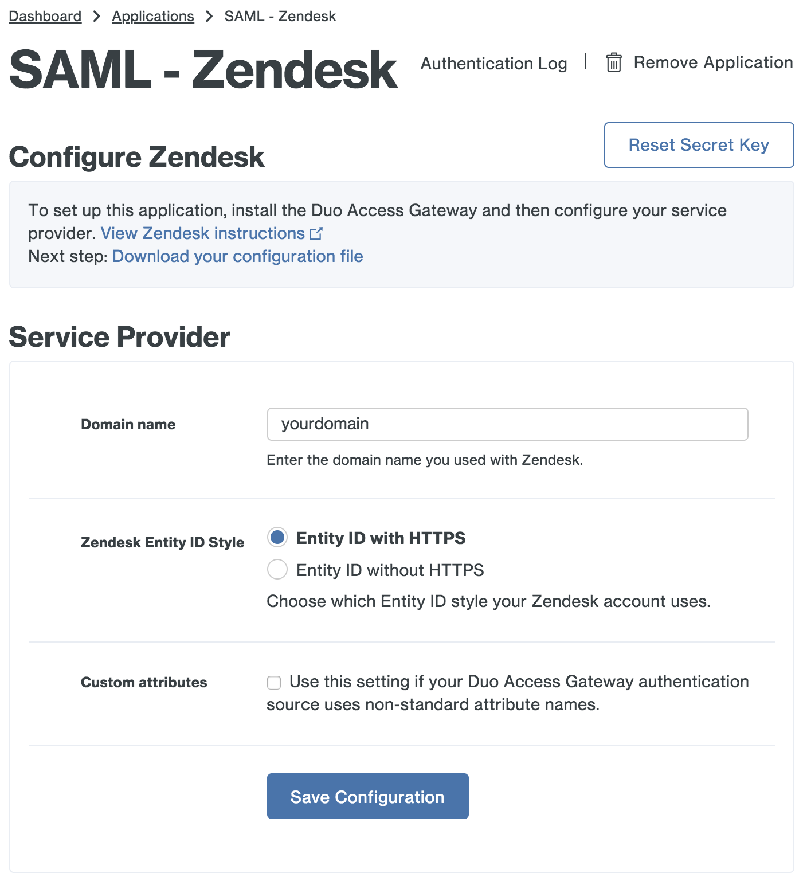
Task: Select the Entity ID without HTTPS option
Action: pos(277,569)
